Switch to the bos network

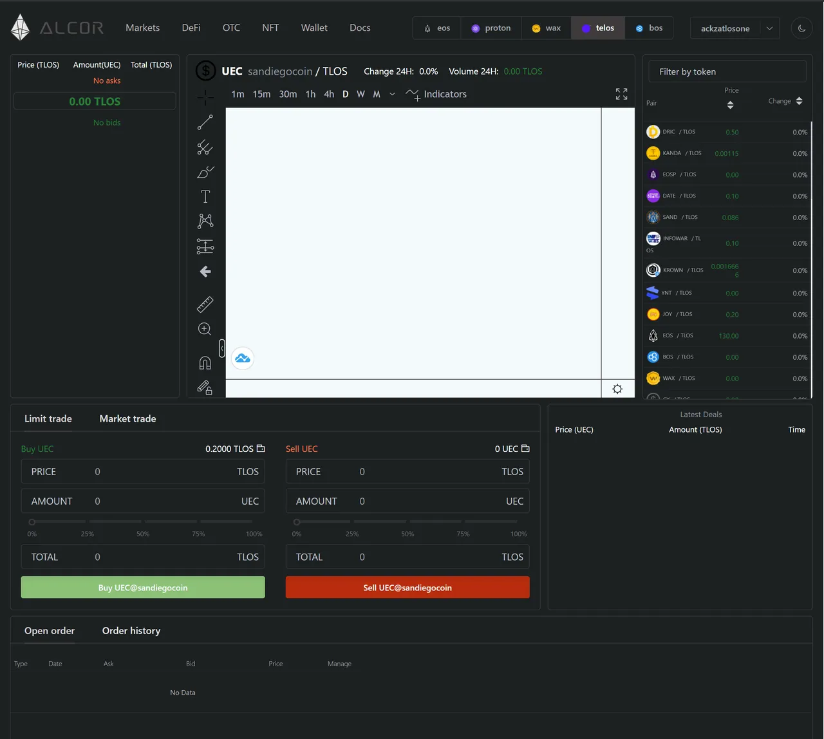[x=649, y=28]
